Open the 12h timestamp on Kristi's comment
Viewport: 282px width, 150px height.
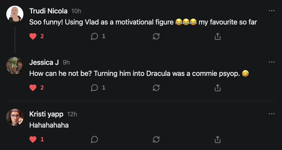72,114
